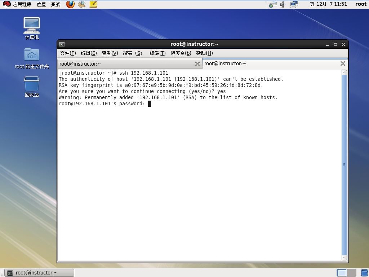This screenshot has width=369, height=277.
Task: Open the 系统 menu
Action: pyautogui.click(x=56, y=4)
